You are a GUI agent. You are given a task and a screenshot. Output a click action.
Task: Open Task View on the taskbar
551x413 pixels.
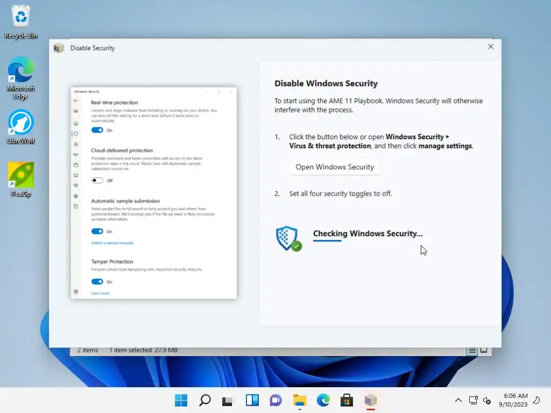(228, 400)
